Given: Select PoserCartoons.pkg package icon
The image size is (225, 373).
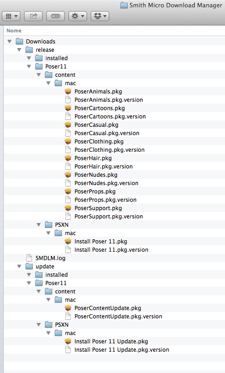Looking at the screenshot, I should 68,108.
